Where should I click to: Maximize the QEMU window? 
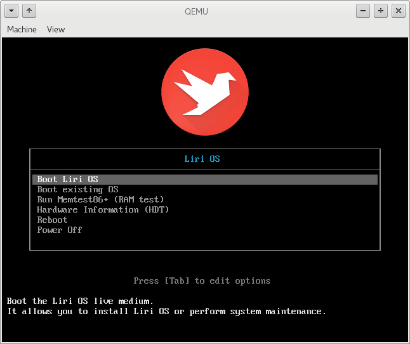point(381,11)
